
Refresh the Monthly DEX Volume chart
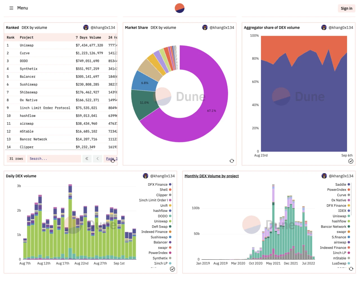pyautogui.click(x=351, y=269)
